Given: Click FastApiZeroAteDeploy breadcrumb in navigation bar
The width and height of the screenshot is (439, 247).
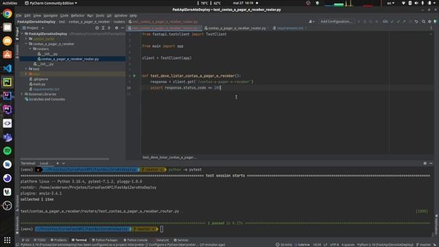Looking at the screenshot, I should (36, 21).
